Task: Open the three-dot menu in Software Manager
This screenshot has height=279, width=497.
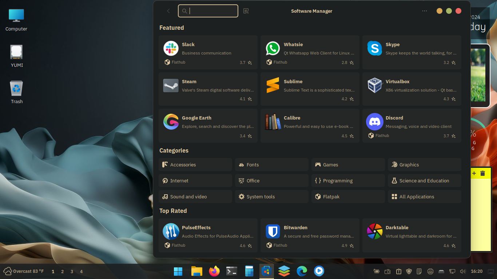Action: (425, 11)
